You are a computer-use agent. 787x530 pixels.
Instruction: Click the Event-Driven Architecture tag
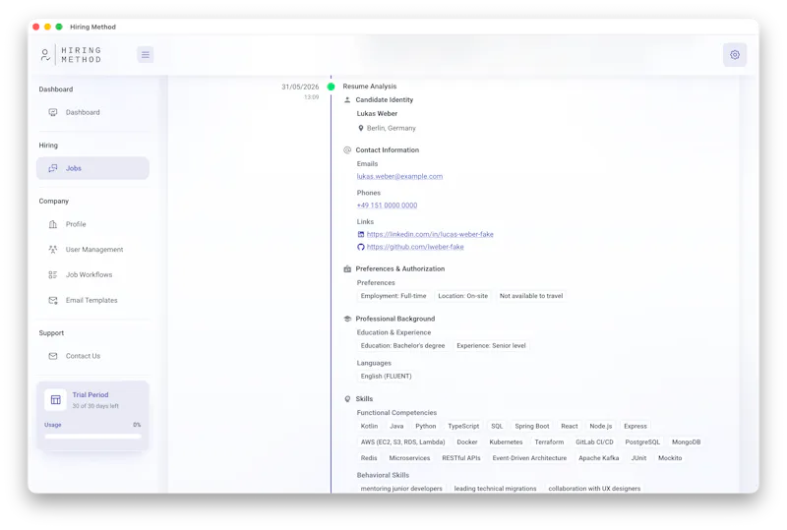[x=529, y=458]
